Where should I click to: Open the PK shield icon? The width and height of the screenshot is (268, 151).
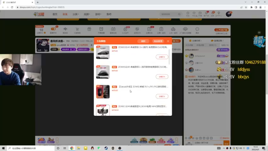click(x=137, y=29)
